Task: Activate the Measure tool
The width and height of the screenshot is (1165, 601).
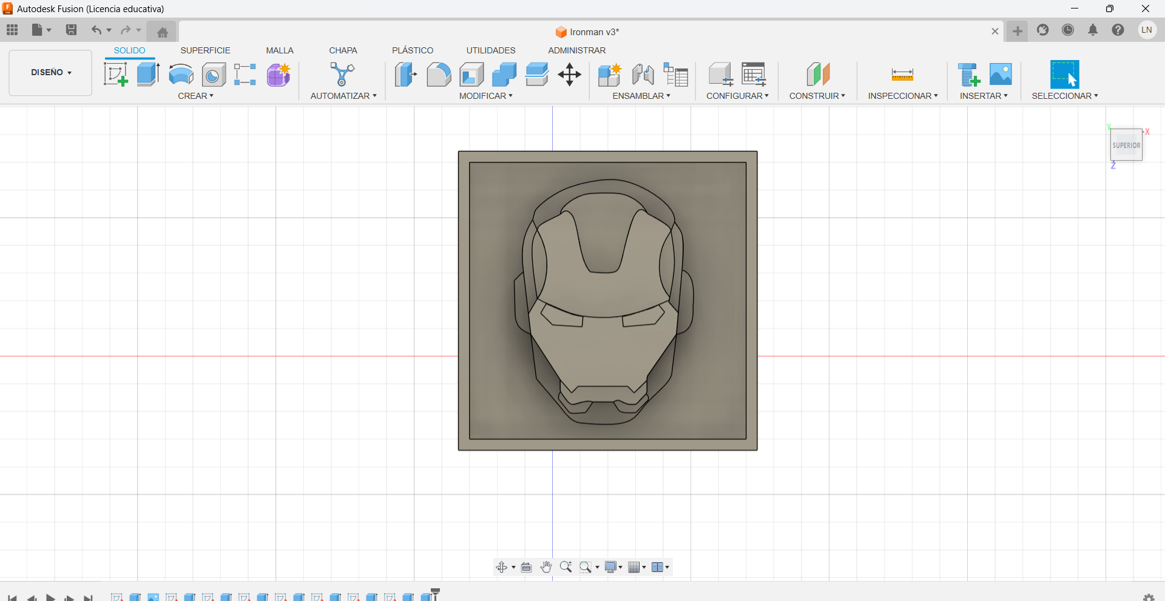Action: click(902, 75)
